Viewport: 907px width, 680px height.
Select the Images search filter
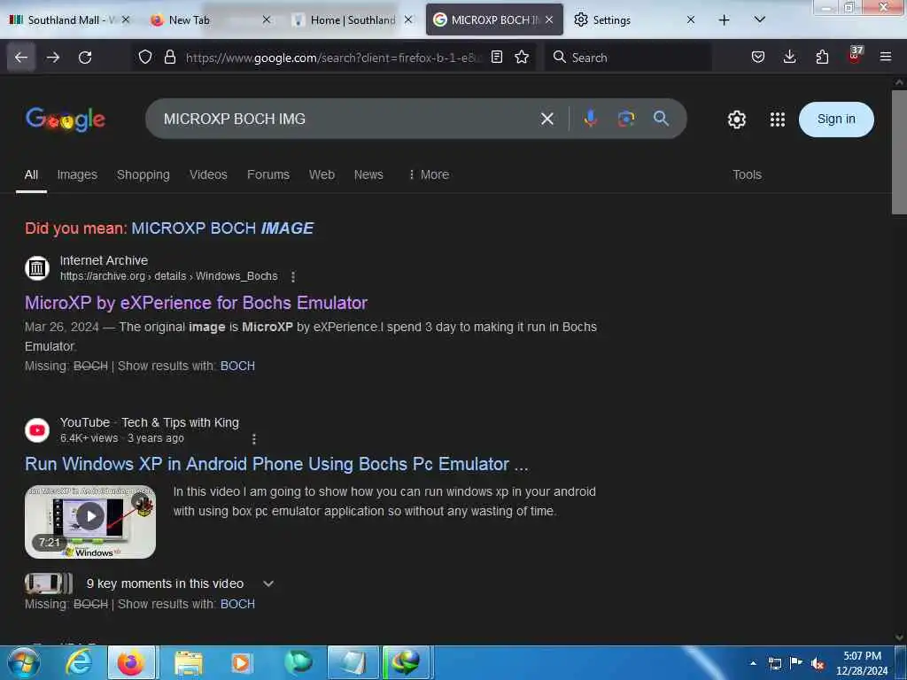(77, 174)
